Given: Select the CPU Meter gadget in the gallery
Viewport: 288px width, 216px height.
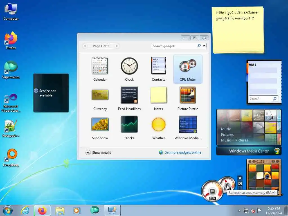Looking at the screenshot, I should (188, 69).
